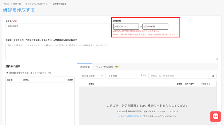Viewport: 224px width, 125px height.
Task: Switch to the オリジナル動画 tab
Action: pos(107,67)
